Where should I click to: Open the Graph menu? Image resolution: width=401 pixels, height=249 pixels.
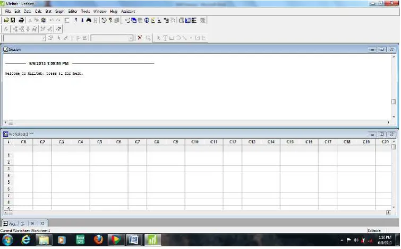[x=60, y=11]
